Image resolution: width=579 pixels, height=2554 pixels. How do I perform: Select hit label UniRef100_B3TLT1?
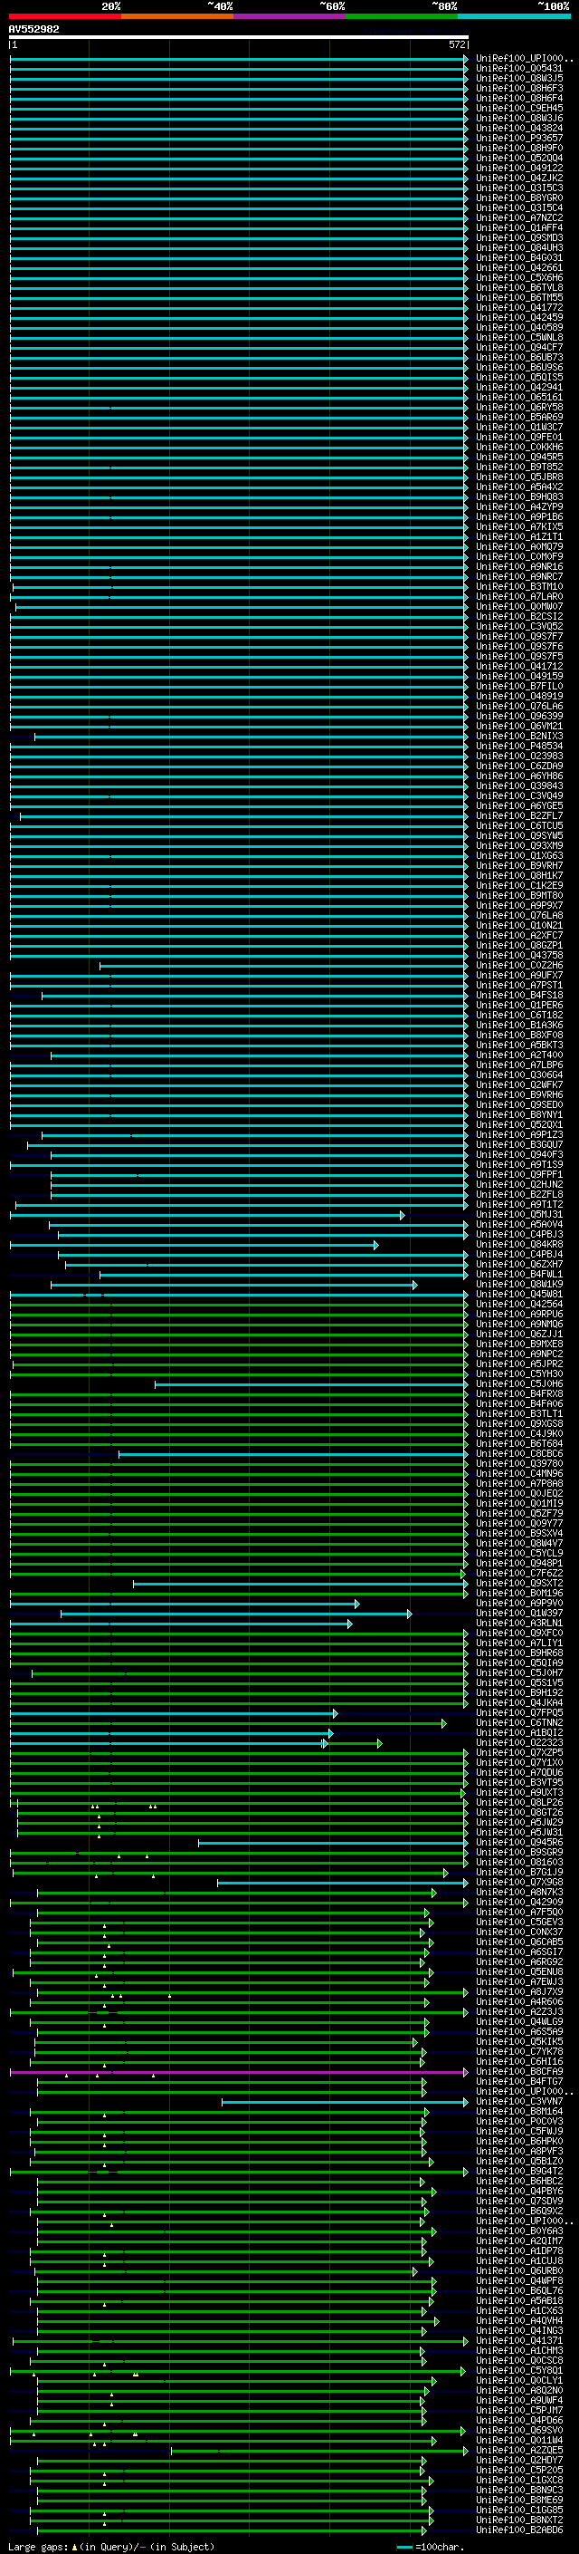click(519, 1414)
